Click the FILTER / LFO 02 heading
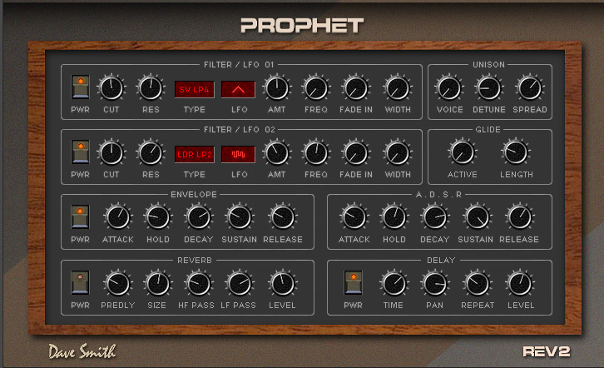604x368 pixels. [240, 130]
